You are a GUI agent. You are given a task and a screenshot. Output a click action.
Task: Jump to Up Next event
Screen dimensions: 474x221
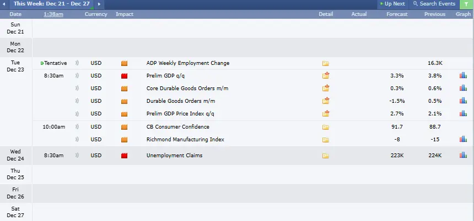[x=392, y=4]
